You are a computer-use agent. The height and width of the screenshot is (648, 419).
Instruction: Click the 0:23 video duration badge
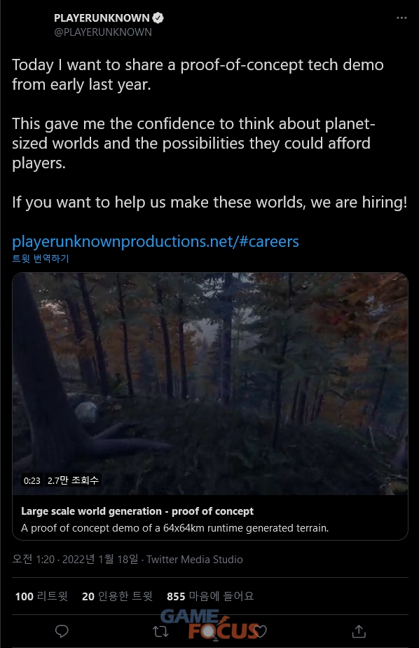pyautogui.click(x=32, y=480)
